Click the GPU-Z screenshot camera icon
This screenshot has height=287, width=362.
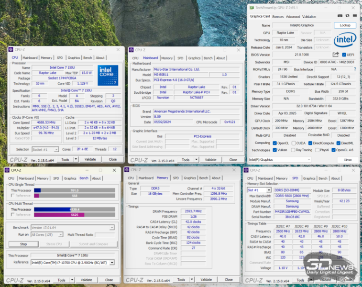340,16
